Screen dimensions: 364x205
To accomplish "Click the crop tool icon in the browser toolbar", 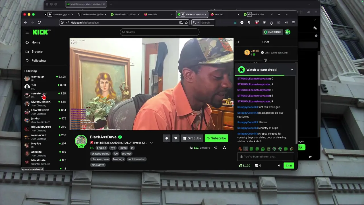I will [x=249, y=22].
